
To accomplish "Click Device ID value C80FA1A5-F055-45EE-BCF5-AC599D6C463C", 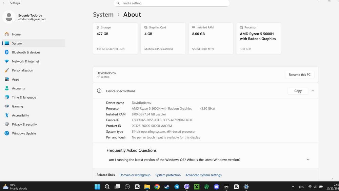I will 162,120.
